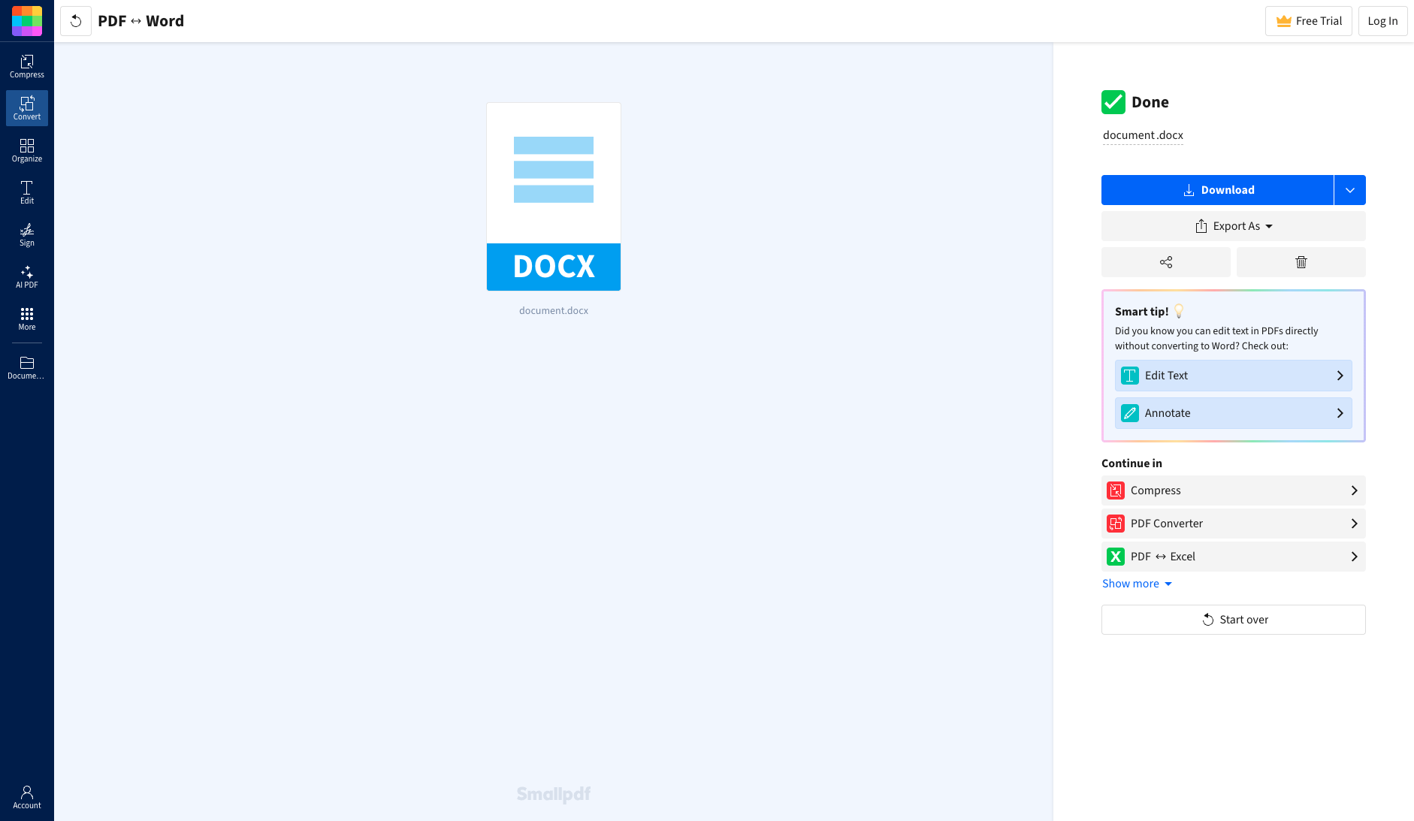Start the Free Trial
The width and height of the screenshot is (1414, 821).
coord(1309,21)
